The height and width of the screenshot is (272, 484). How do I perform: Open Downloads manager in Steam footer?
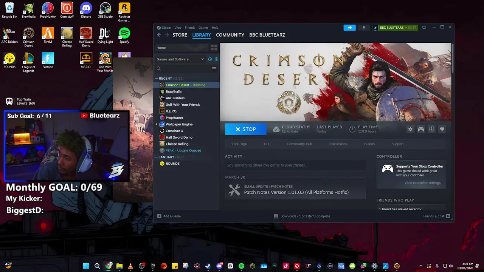tap(302, 216)
